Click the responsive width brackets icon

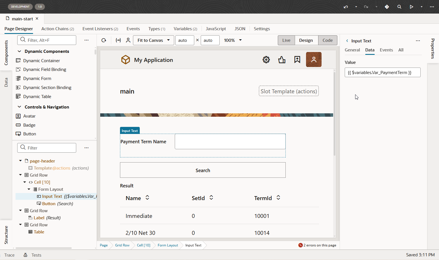click(118, 40)
